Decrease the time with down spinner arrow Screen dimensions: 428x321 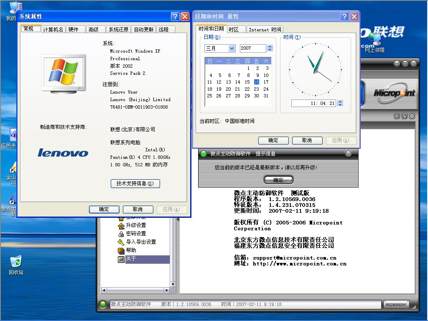(x=340, y=105)
